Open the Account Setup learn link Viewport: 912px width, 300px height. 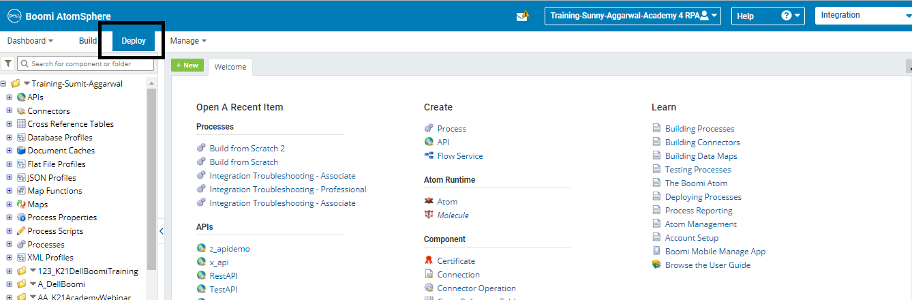[x=692, y=238]
